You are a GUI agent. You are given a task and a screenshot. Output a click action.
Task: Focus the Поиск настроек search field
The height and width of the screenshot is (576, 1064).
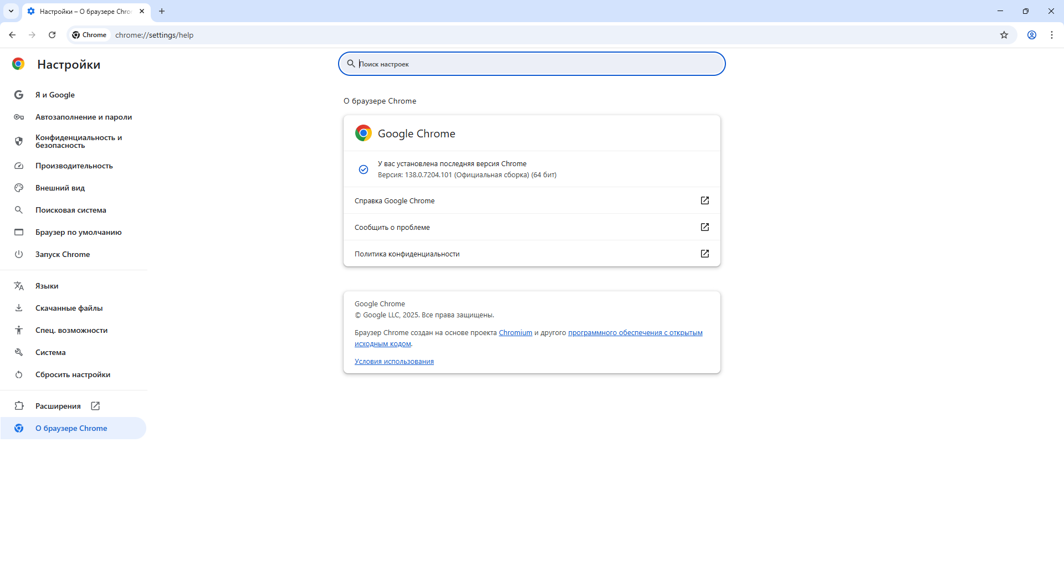click(x=532, y=64)
